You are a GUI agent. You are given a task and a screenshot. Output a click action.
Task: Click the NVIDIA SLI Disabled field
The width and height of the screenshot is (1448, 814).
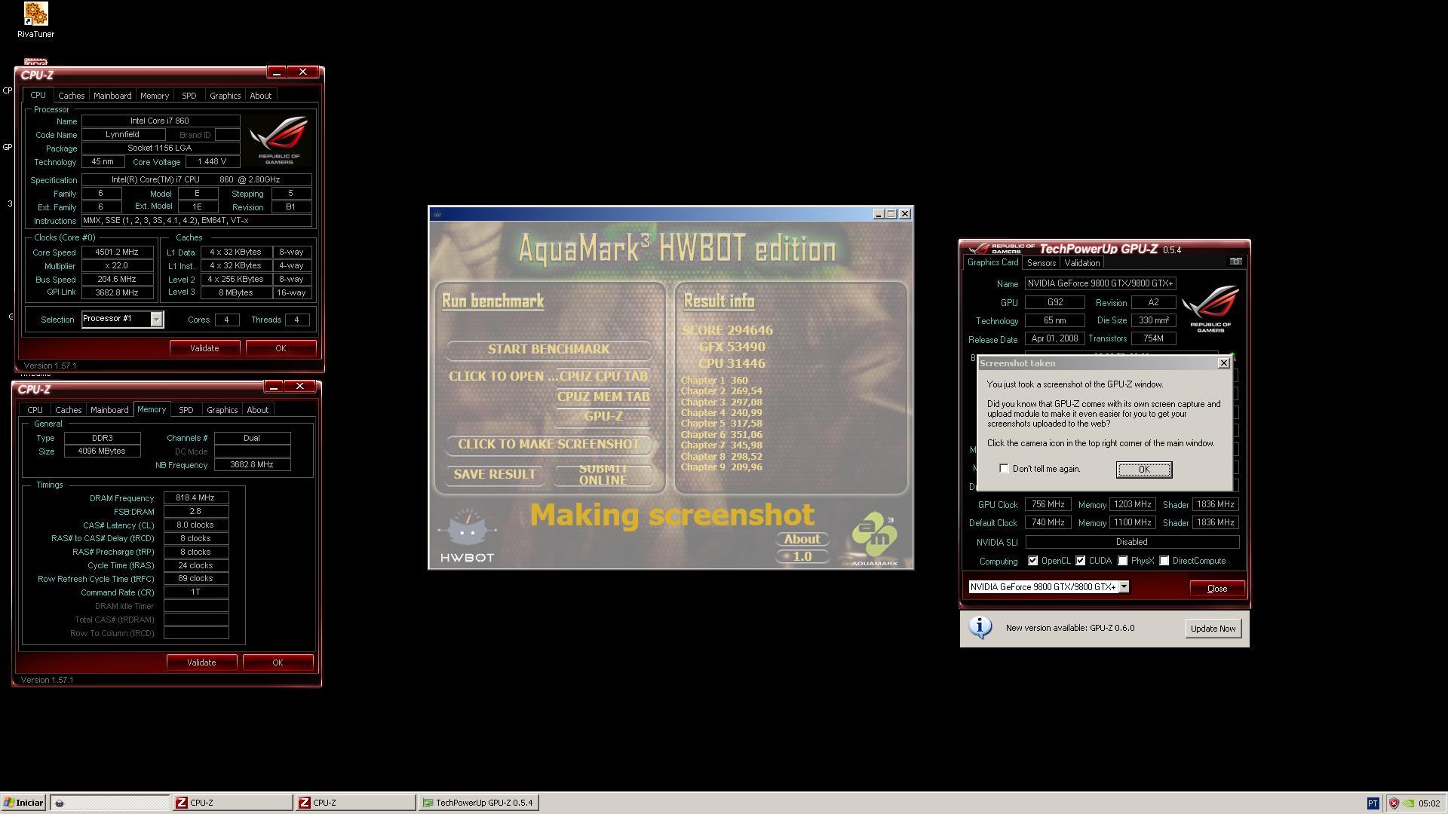(1132, 543)
